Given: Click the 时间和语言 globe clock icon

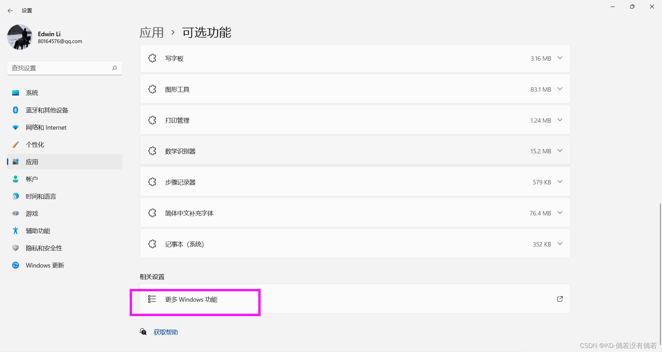Looking at the screenshot, I should (16, 196).
